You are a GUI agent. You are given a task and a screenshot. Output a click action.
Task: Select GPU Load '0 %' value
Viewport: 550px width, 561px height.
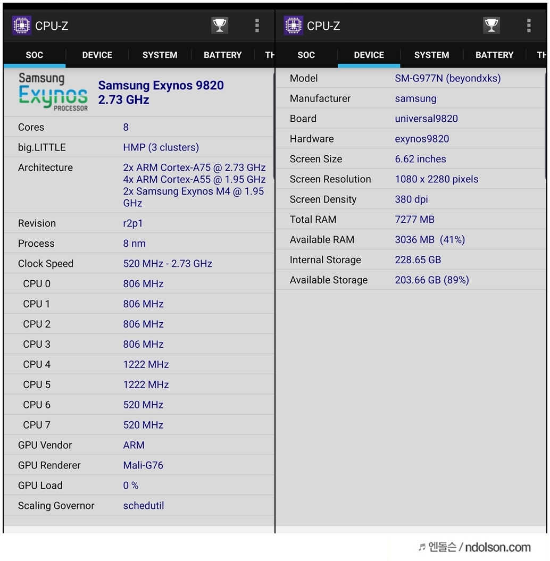(131, 485)
